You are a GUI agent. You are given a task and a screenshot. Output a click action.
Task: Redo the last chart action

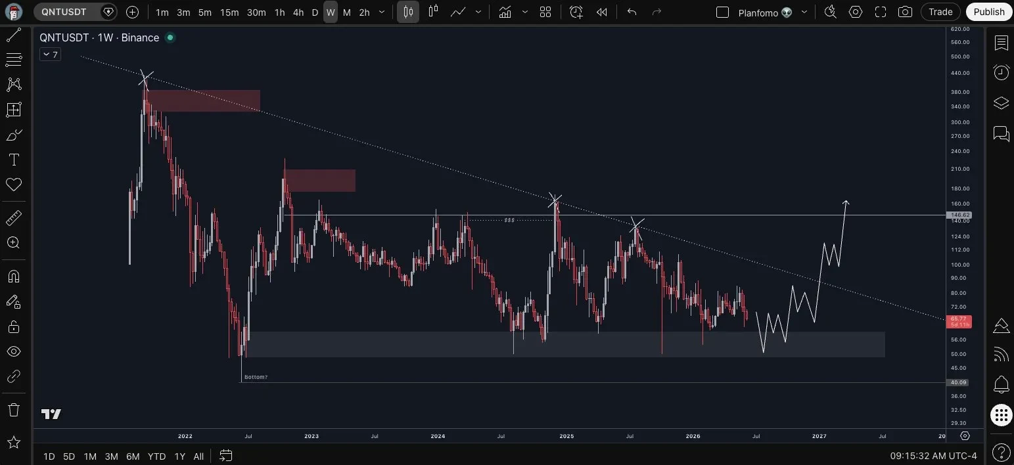coord(656,12)
